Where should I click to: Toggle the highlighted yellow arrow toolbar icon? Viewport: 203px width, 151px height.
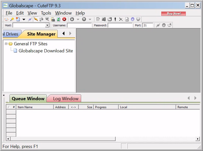pos(36,19)
